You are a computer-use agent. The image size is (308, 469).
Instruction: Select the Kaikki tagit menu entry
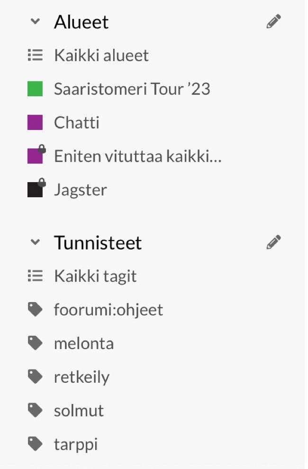(x=95, y=276)
